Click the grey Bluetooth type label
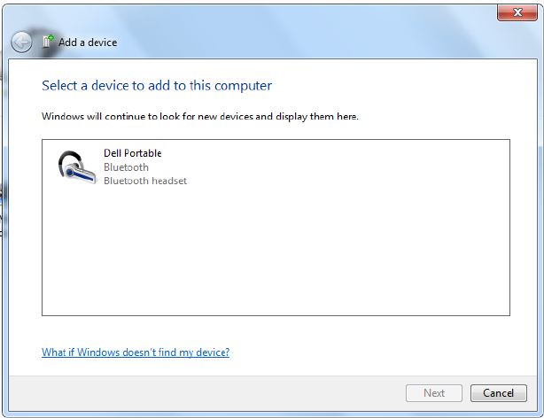Image resolution: width=544 pixels, height=418 pixels. tap(126, 167)
